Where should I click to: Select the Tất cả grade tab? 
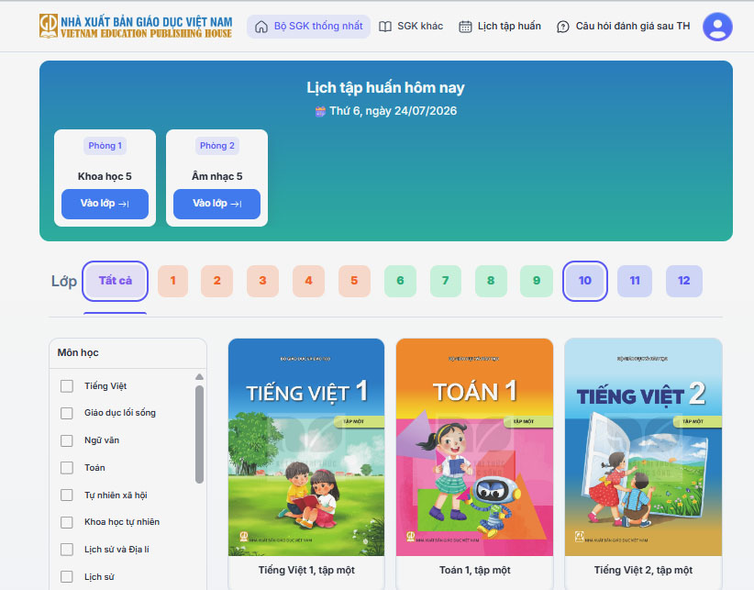pyautogui.click(x=115, y=281)
